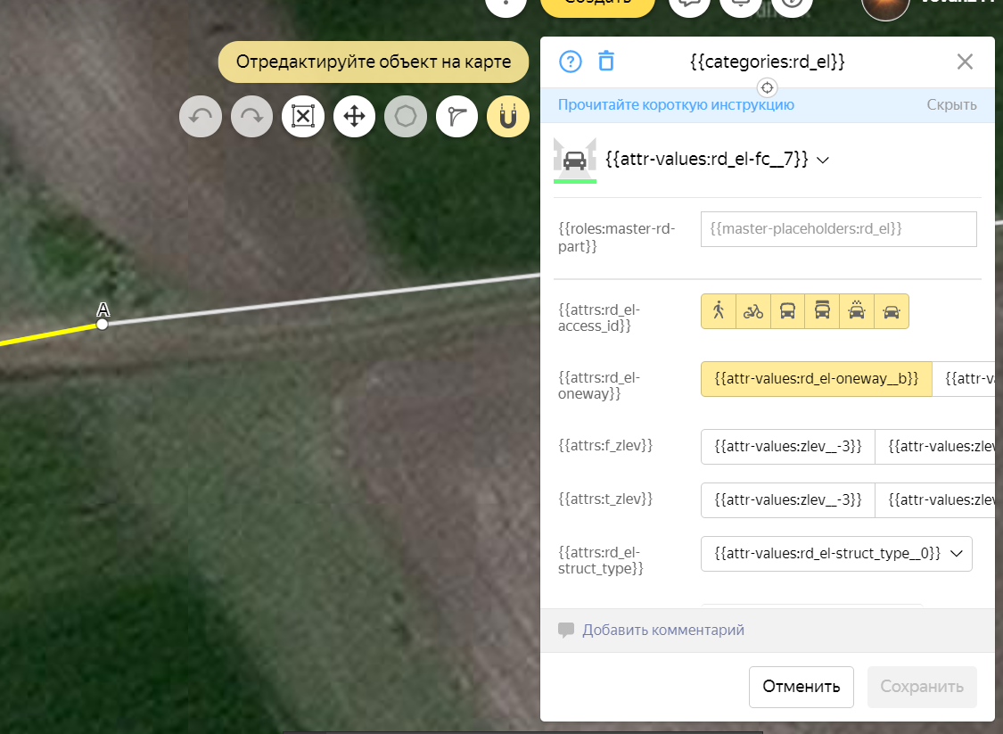1003x734 pixels.
Task: Select the corner rounding tool
Action: [456, 117]
